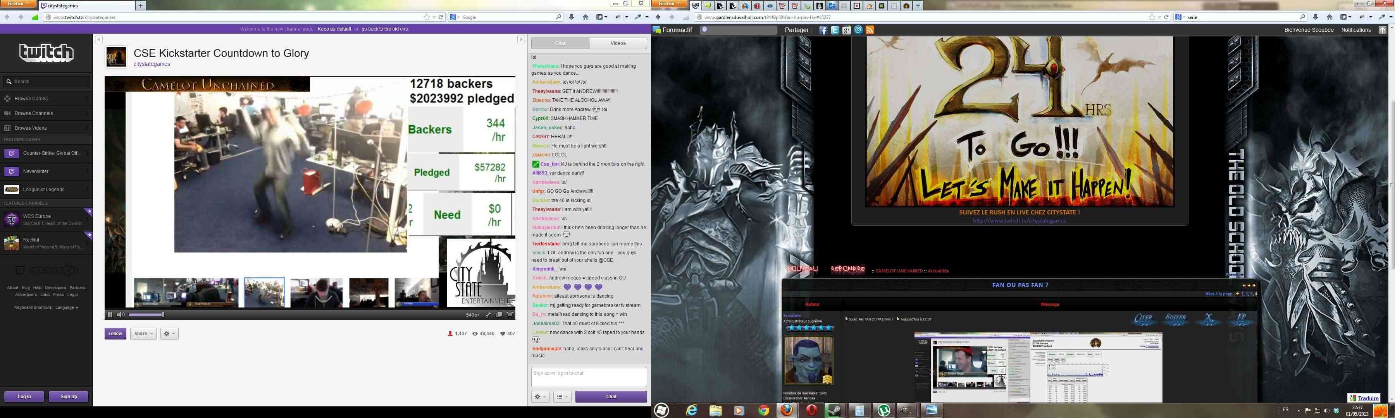Image resolution: width=1395 pixels, height=418 pixels.
Task: Click the EDITER edit post button
Action: (x=1176, y=319)
